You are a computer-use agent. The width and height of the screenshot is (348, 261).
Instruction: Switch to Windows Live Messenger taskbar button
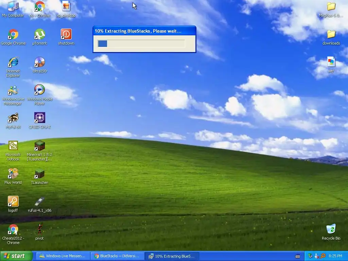pos(63,256)
